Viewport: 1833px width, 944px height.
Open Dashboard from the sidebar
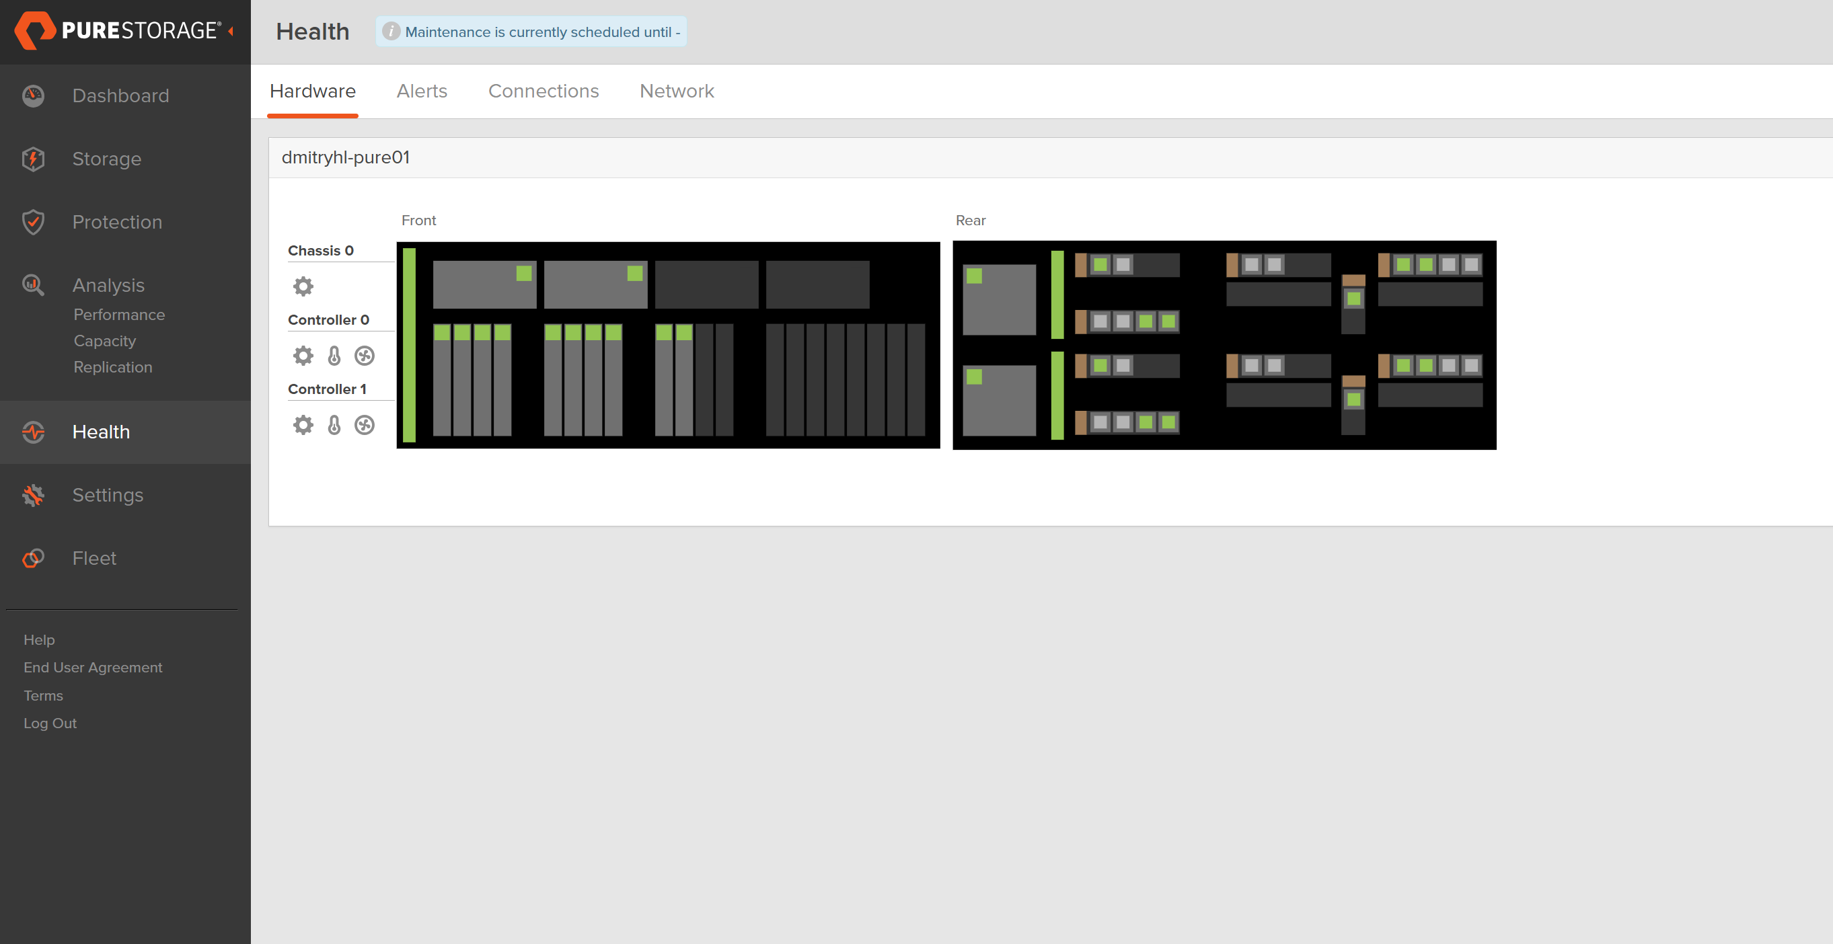120,95
